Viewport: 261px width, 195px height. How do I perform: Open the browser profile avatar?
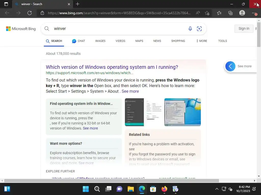[x=242, y=13]
